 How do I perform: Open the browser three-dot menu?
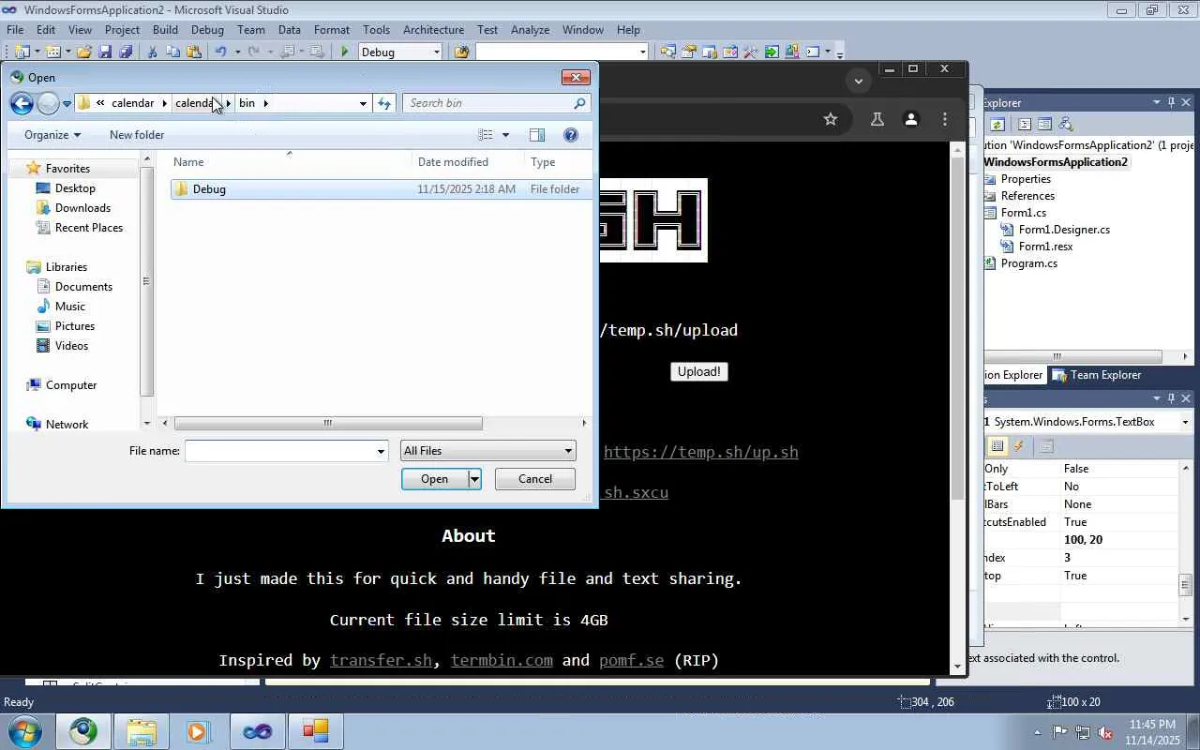(945, 119)
